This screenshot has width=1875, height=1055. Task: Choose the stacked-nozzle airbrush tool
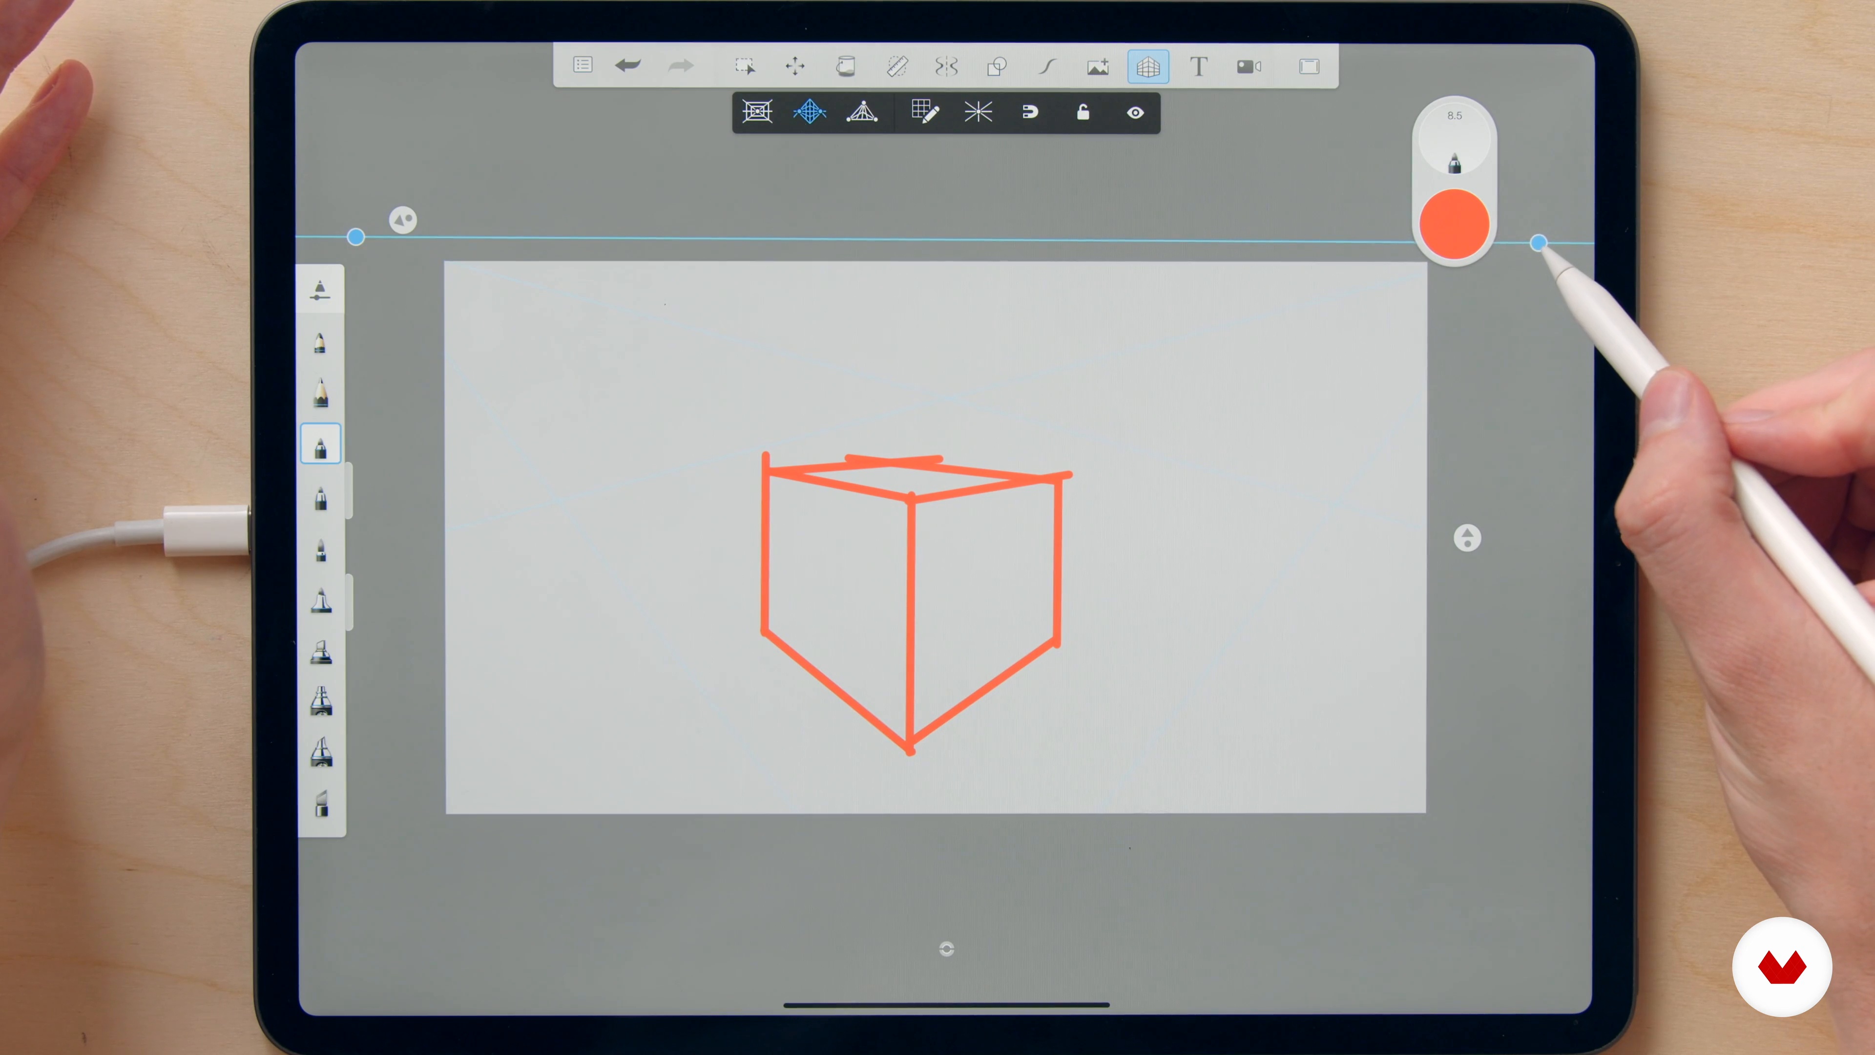coord(321,701)
